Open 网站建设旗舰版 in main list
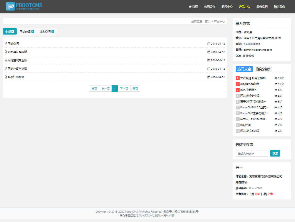This screenshot has width=295, height=222. [x=17, y=52]
